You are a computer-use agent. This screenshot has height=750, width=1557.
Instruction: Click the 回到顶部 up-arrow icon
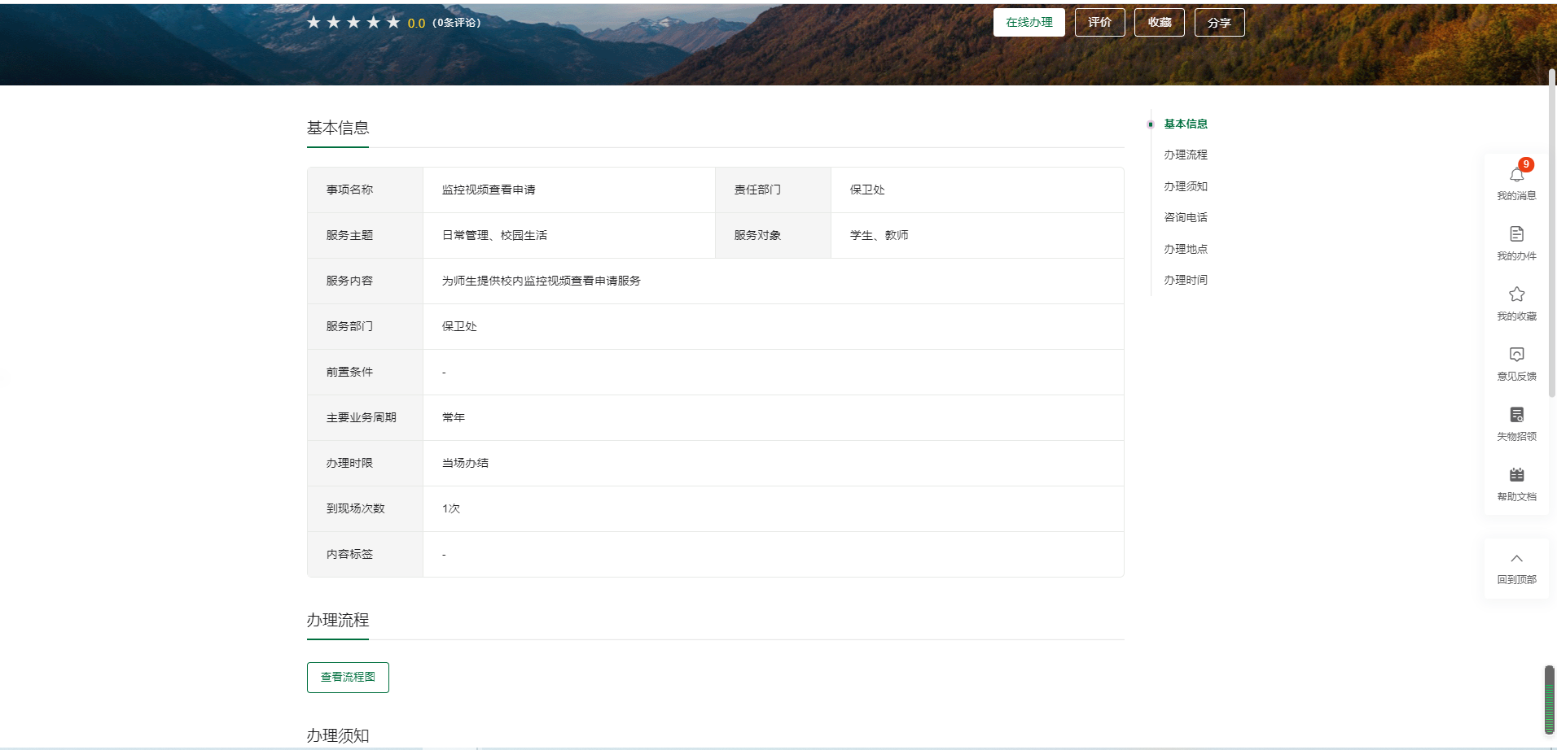(1516, 559)
